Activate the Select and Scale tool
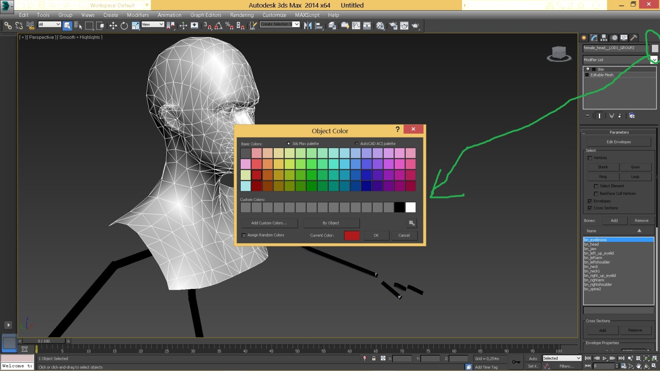 pyautogui.click(x=135, y=26)
